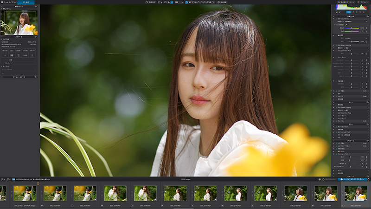Adjust the exposure slider

click(x=352, y=41)
